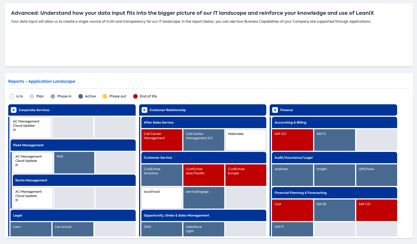Click the Advanced LeanIX heading text

coord(192,13)
